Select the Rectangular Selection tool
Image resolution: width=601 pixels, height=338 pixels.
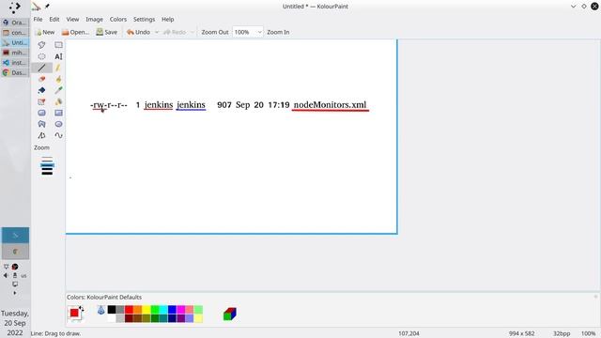58,45
